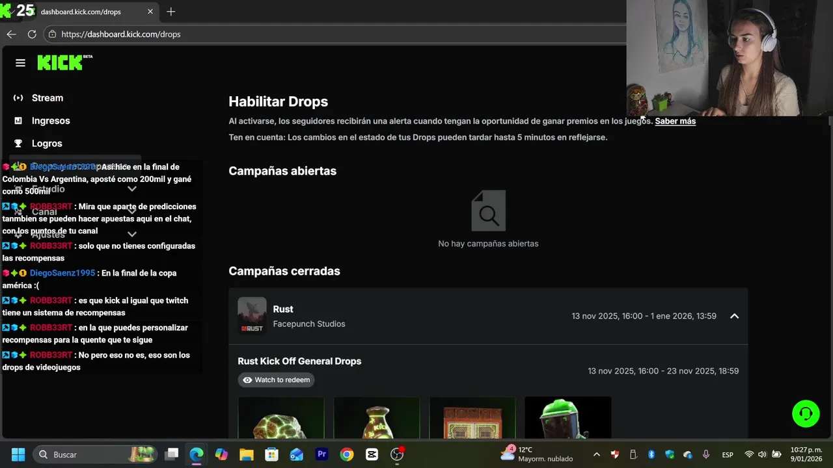Click the date range ending 1 ene 2026
Viewport: 833px width, 468px height.
pos(644,316)
